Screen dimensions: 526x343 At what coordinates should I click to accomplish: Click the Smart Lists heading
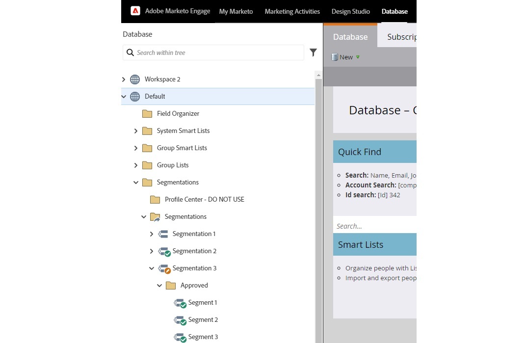[x=361, y=245]
